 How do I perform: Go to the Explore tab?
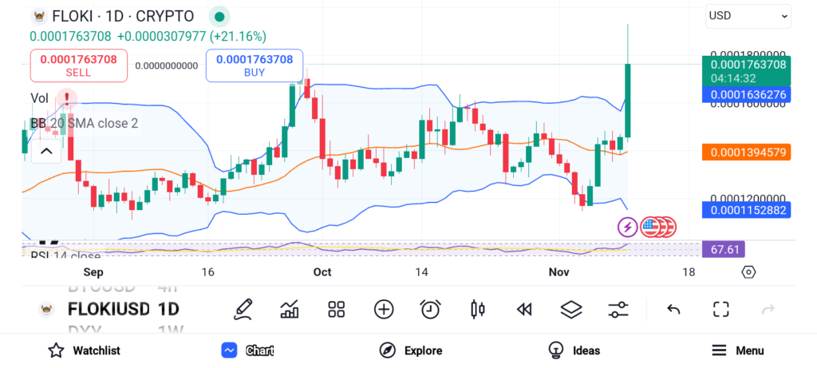pos(411,350)
